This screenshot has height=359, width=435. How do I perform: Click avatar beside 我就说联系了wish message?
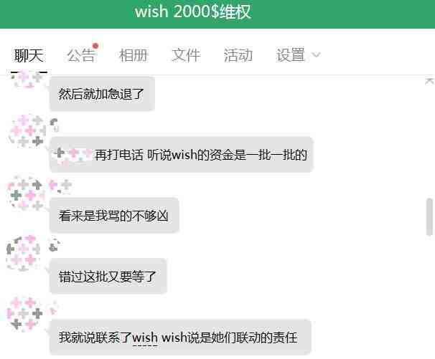tap(25, 314)
